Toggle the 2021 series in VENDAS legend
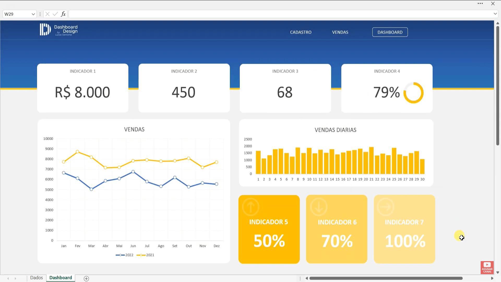The height and width of the screenshot is (282, 501). [x=146, y=255]
